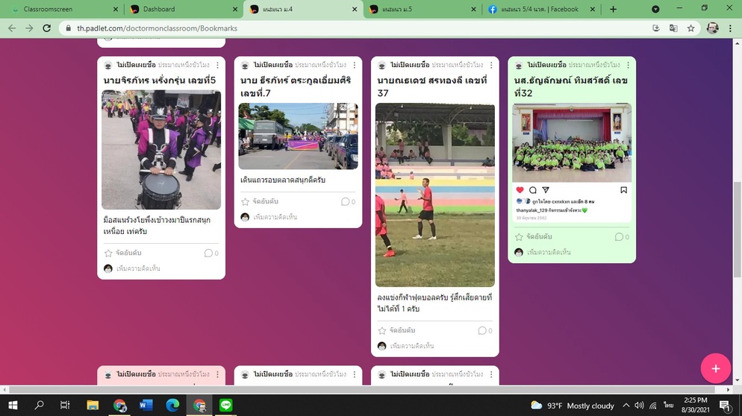Viewport: 742px width, 416px height.
Task: Click the นายจิรภัทร หรั่งกรุ่น post title
Action: coord(160,81)
